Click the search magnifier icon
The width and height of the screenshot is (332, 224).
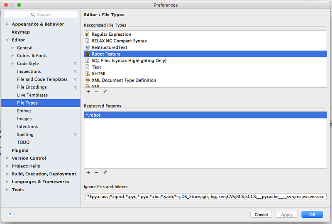[33, 15]
